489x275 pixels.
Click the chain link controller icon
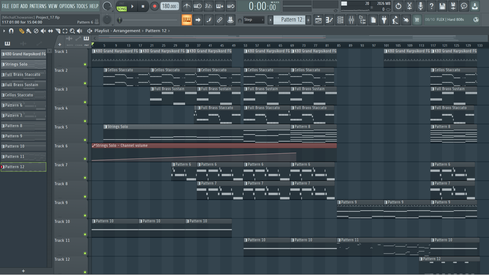click(x=219, y=20)
